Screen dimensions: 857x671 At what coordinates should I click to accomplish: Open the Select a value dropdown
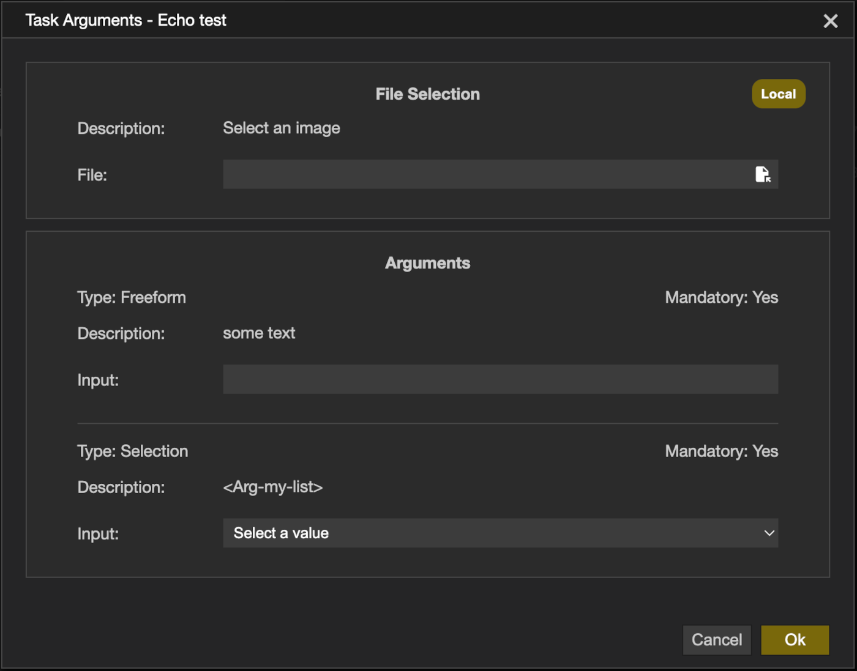[x=501, y=533]
